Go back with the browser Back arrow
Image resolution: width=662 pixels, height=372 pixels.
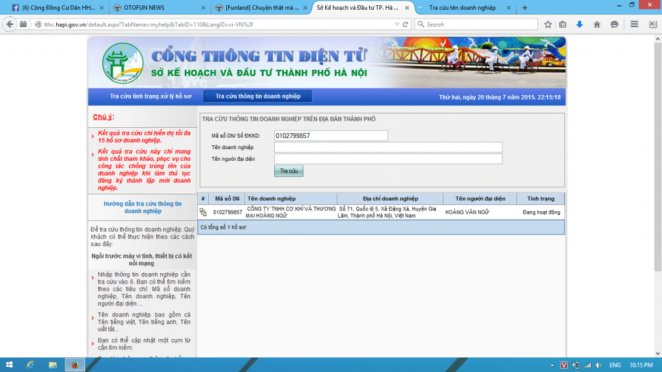[10, 25]
